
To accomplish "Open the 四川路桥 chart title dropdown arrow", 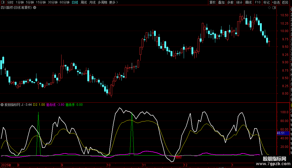I will (35, 8).
